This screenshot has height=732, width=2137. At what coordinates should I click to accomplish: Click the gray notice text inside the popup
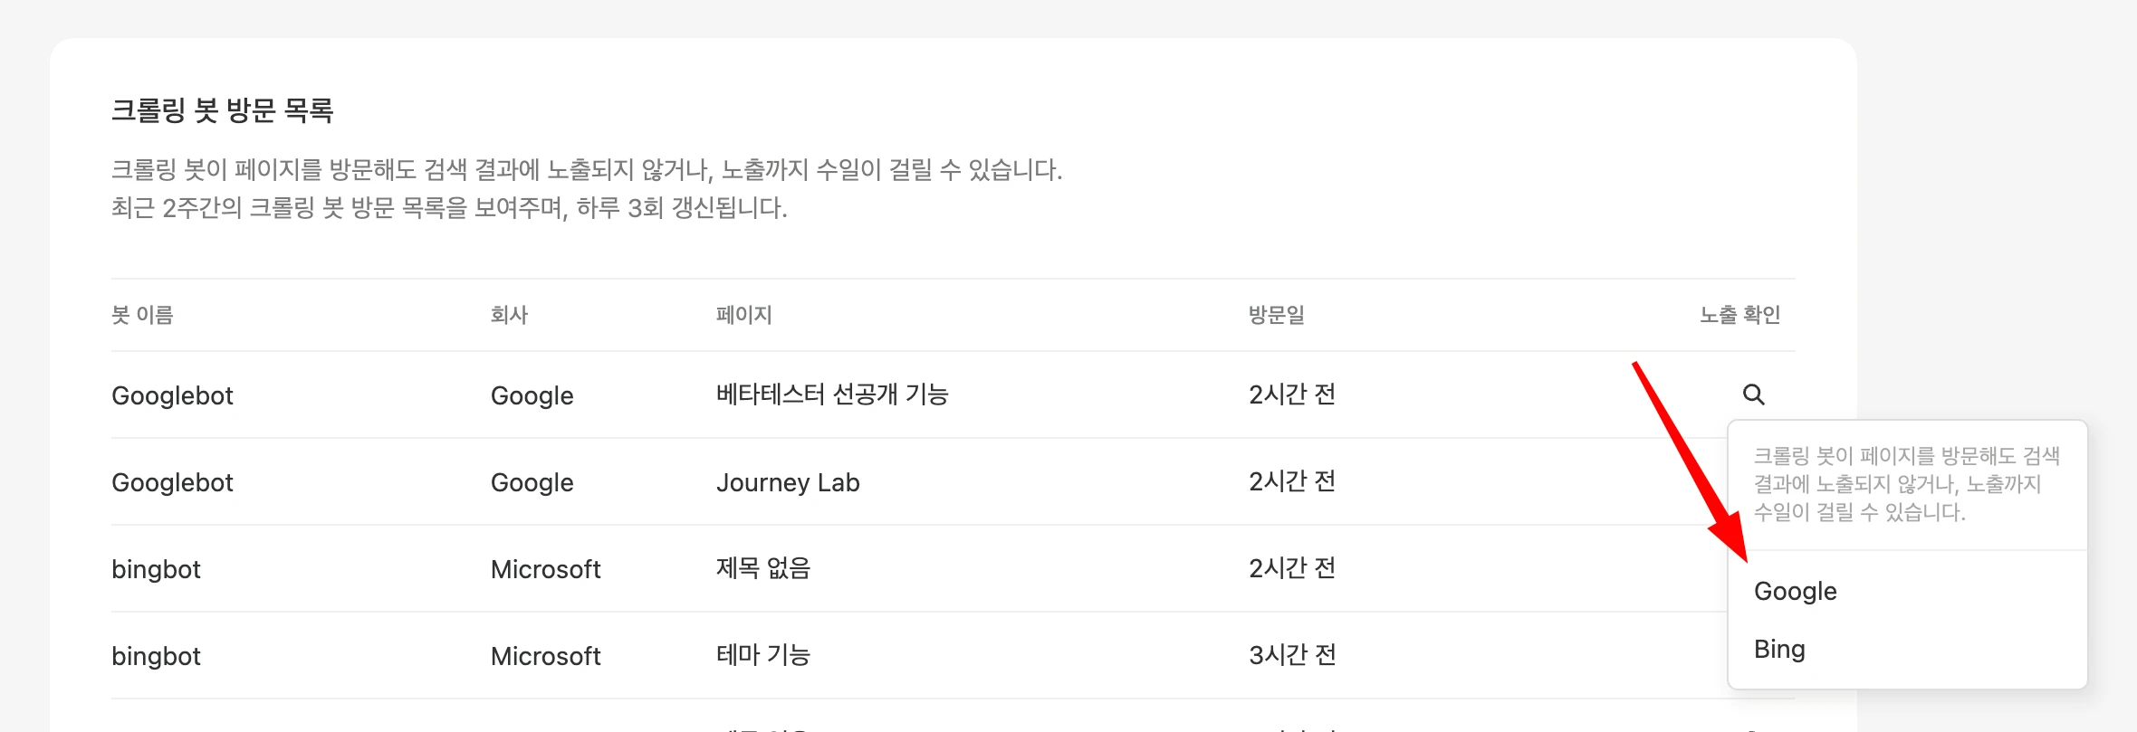pos(1907,484)
